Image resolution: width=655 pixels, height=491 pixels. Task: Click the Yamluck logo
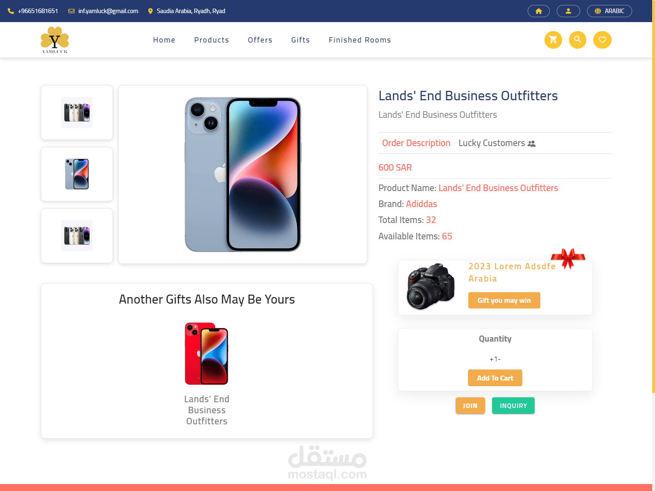pyautogui.click(x=55, y=40)
